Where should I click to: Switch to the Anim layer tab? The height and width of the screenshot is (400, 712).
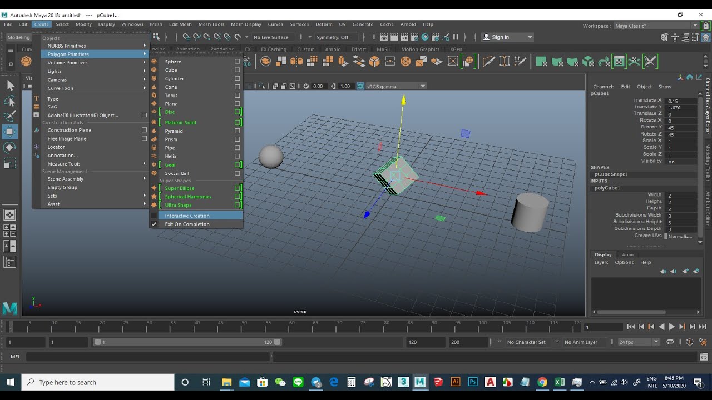tap(628, 254)
